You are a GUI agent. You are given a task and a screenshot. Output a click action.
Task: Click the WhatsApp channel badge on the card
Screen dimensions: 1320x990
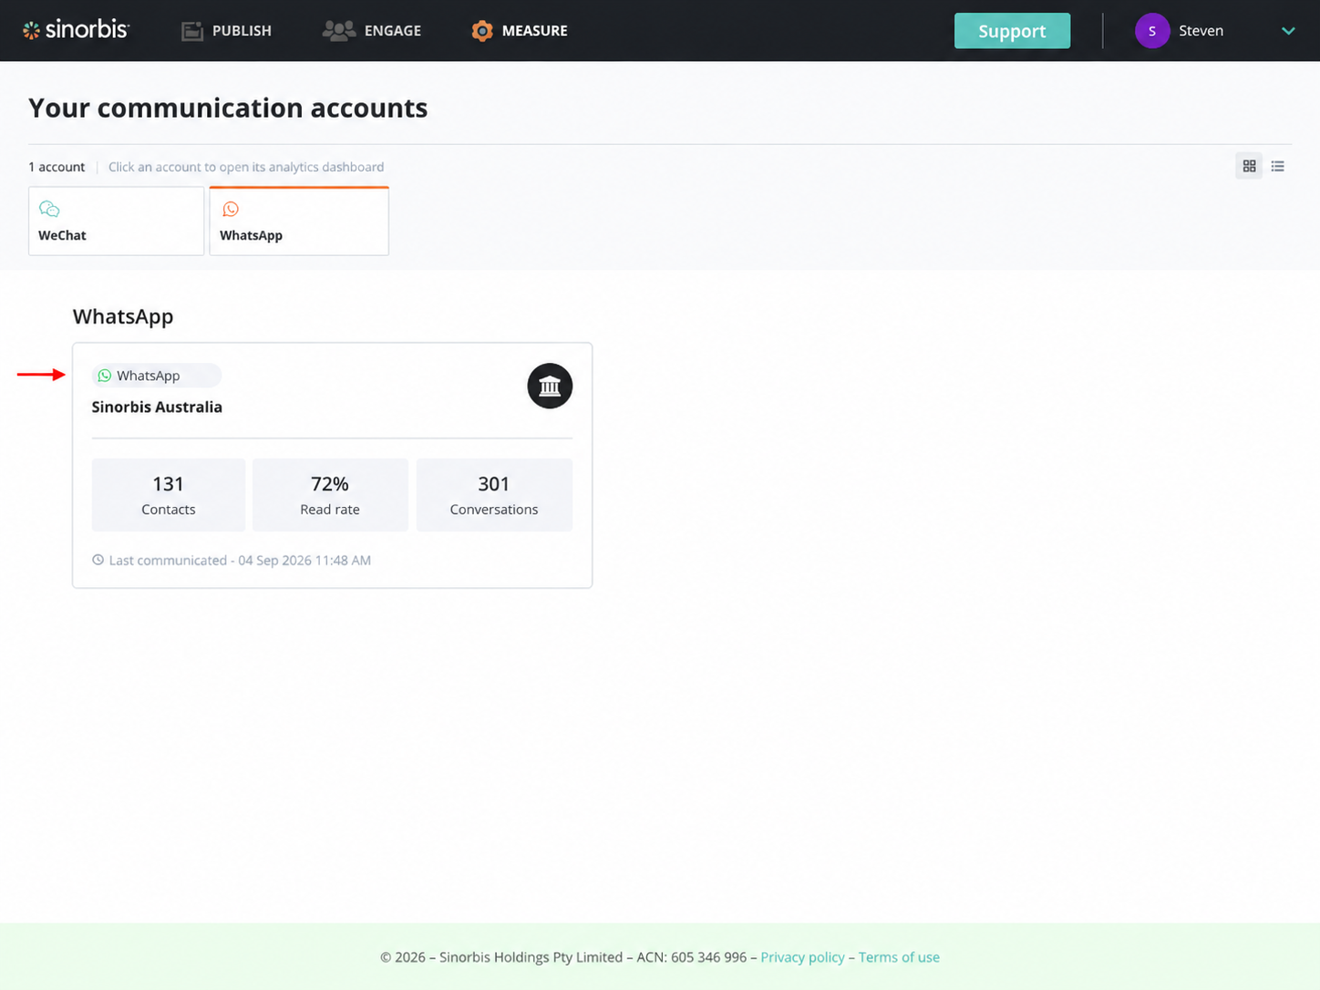point(156,376)
